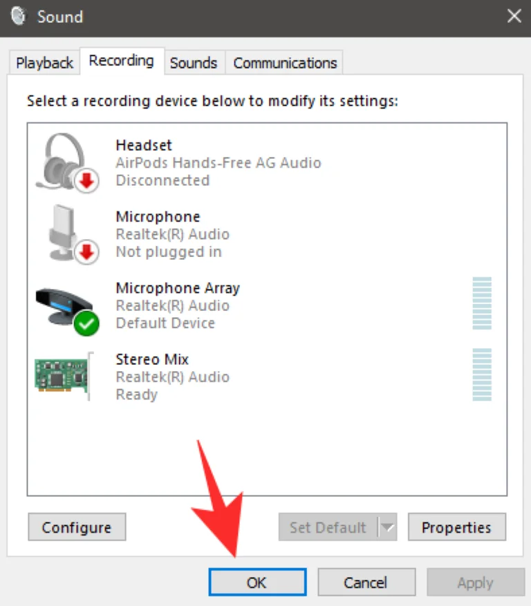Image resolution: width=531 pixels, height=606 pixels.
Task: Open the Sounds tab
Action: 194,63
